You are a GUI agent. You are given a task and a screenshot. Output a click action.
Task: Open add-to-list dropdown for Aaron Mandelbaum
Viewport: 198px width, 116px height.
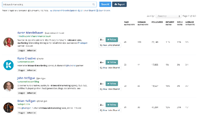click(102, 40)
